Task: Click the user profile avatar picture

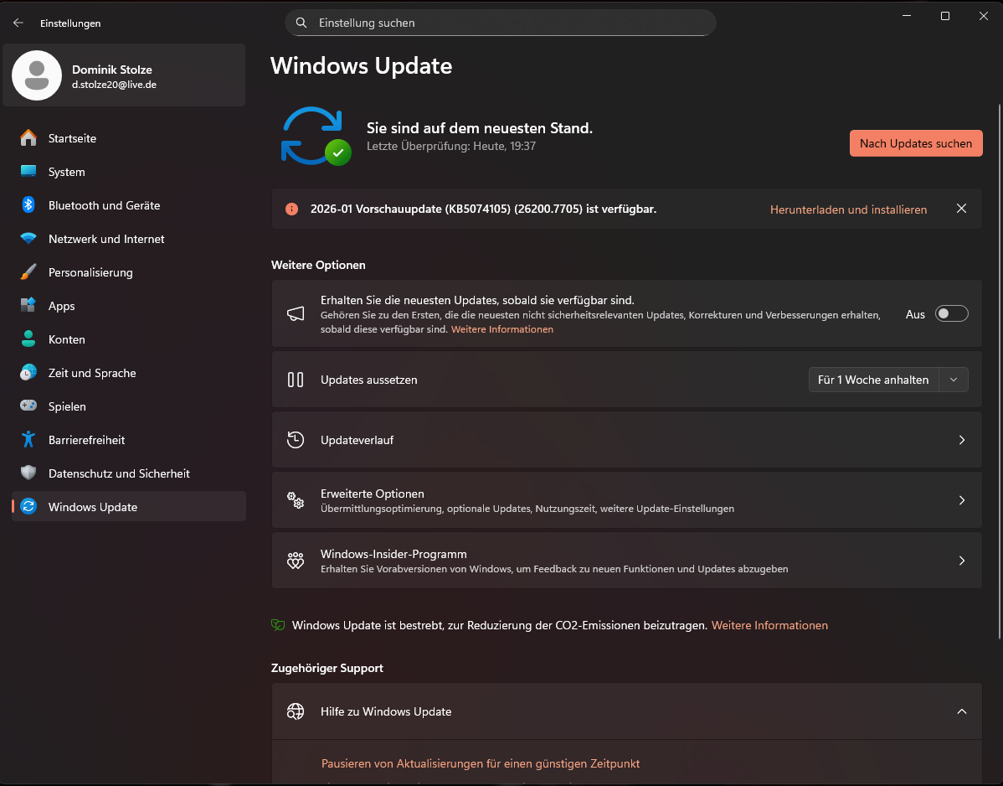Action: 37,75
